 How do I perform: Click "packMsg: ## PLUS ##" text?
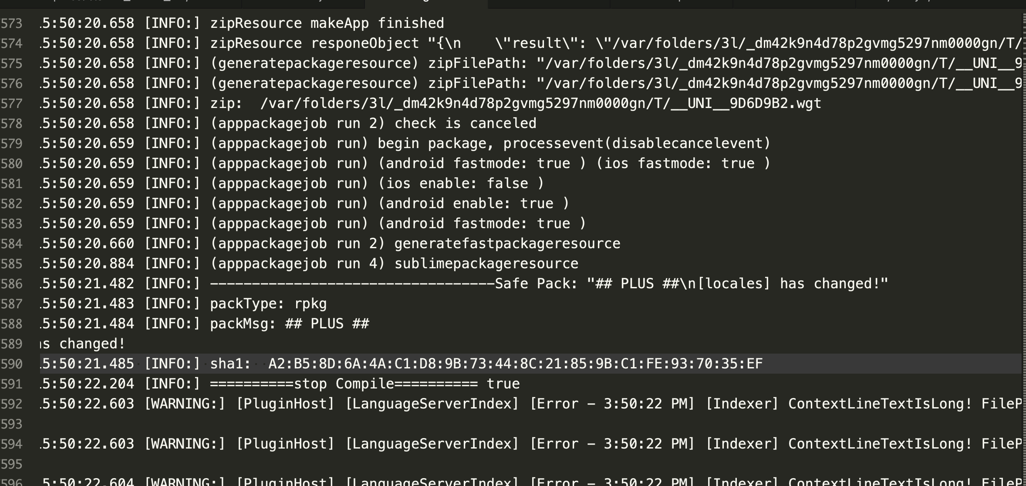coord(290,324)
